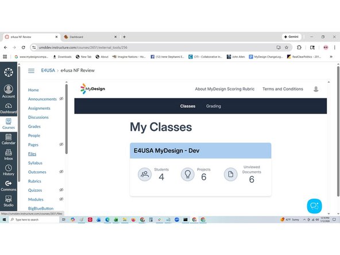Open the Syllabus course link
Image resolution: width=340 pixels, height=255 pixels.
(x=35, y=163)
